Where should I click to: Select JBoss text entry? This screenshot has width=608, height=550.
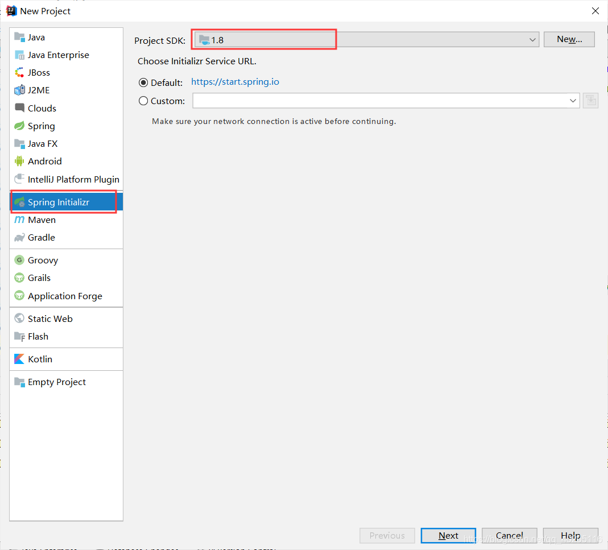39,73
